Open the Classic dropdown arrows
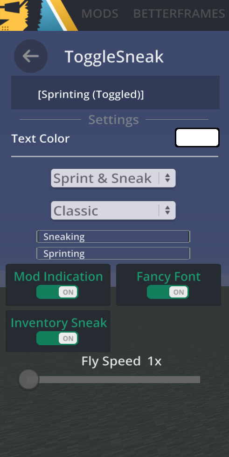This screenshot has width=229, height=457. [x=167, y=210]
